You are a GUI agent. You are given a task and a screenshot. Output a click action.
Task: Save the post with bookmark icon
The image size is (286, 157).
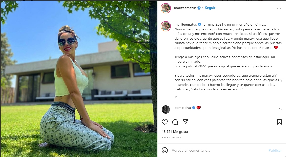pos(279,122)
